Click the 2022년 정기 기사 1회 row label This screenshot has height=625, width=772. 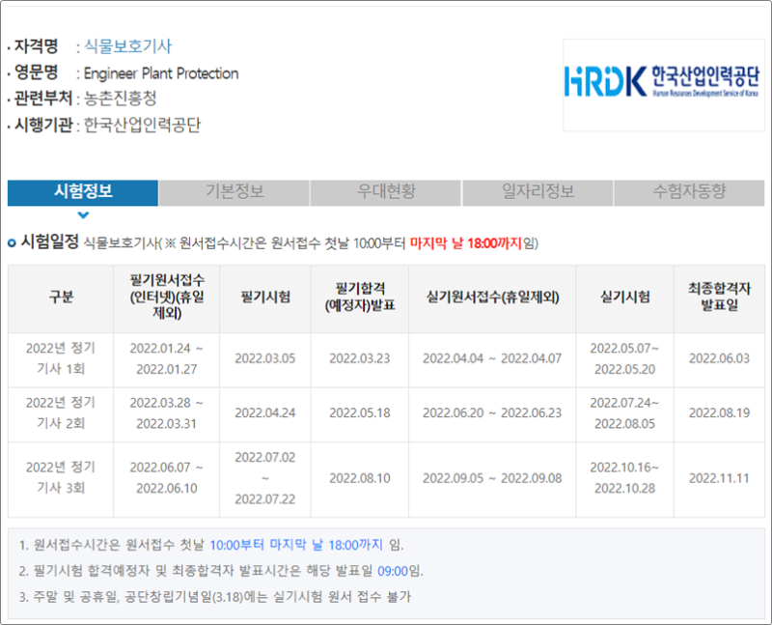coord(61,358)
